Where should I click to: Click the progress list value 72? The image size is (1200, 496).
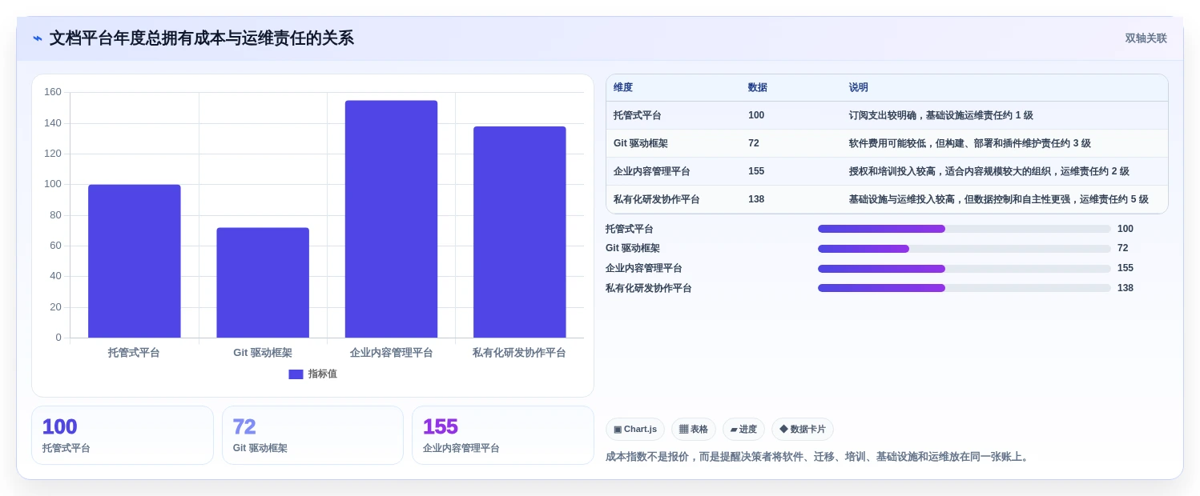[1123, 249]
